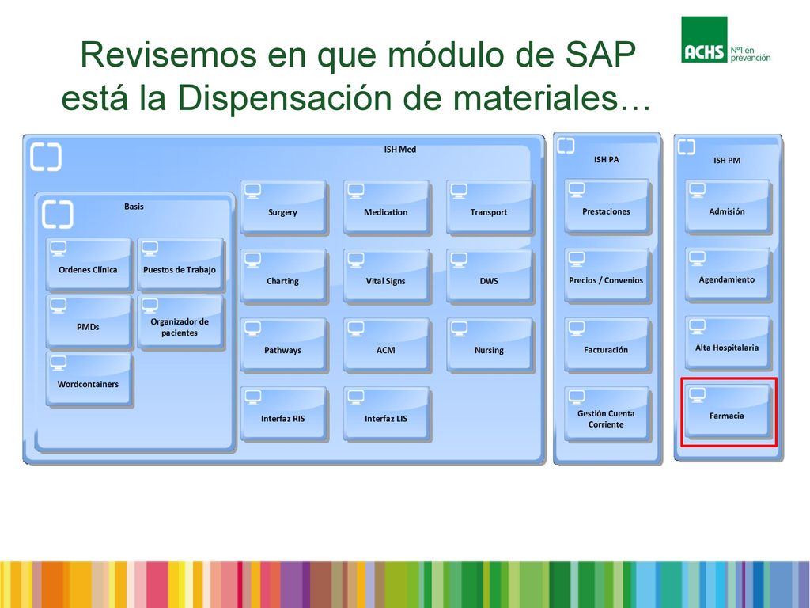Click the monitor icon on Interfaz RIS box
810x608 pixels.
click(x=252, y=397)
